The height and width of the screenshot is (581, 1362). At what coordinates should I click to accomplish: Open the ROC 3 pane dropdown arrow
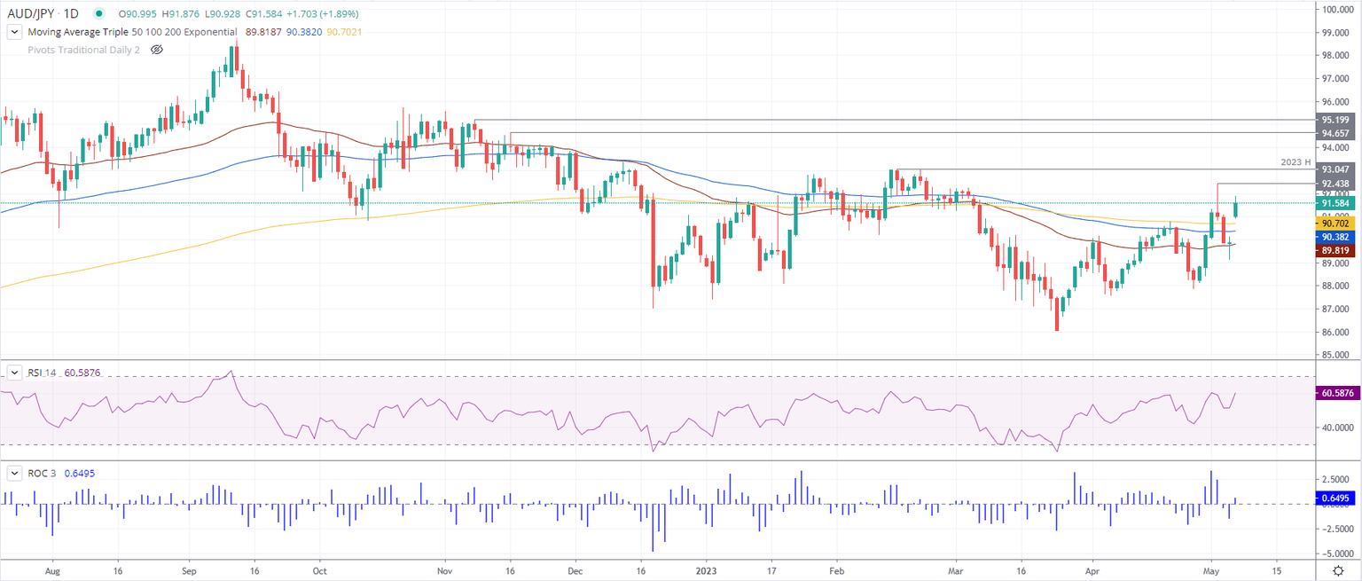[13, 473]
